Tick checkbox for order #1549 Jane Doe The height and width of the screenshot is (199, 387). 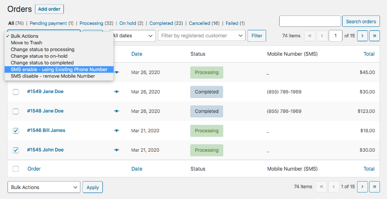coord(16,92)
